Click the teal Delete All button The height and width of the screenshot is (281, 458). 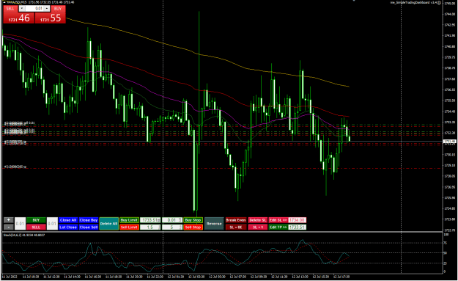(x=108, y=224)
